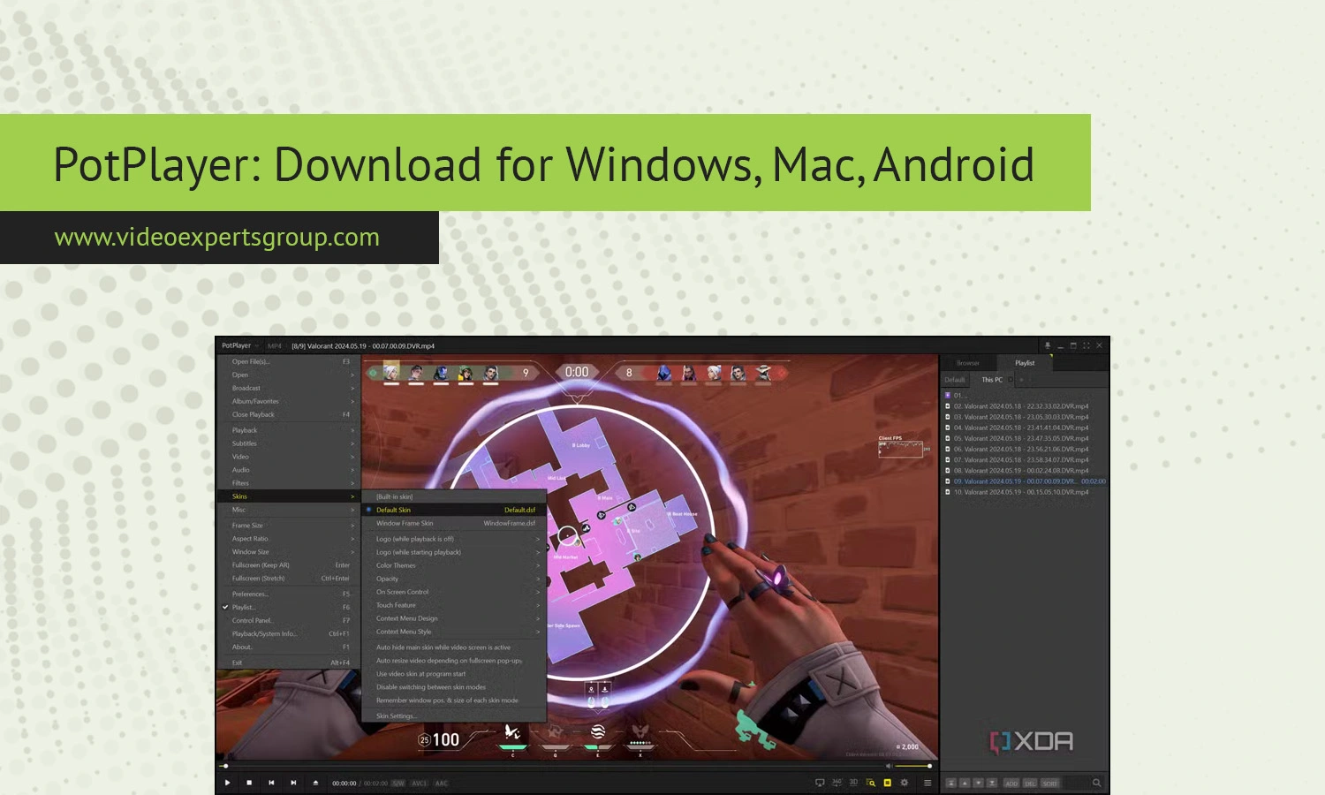This screenshot has width=1325, height=795.
Task: Choose Close Playback menu item
Action: (290, 414)
